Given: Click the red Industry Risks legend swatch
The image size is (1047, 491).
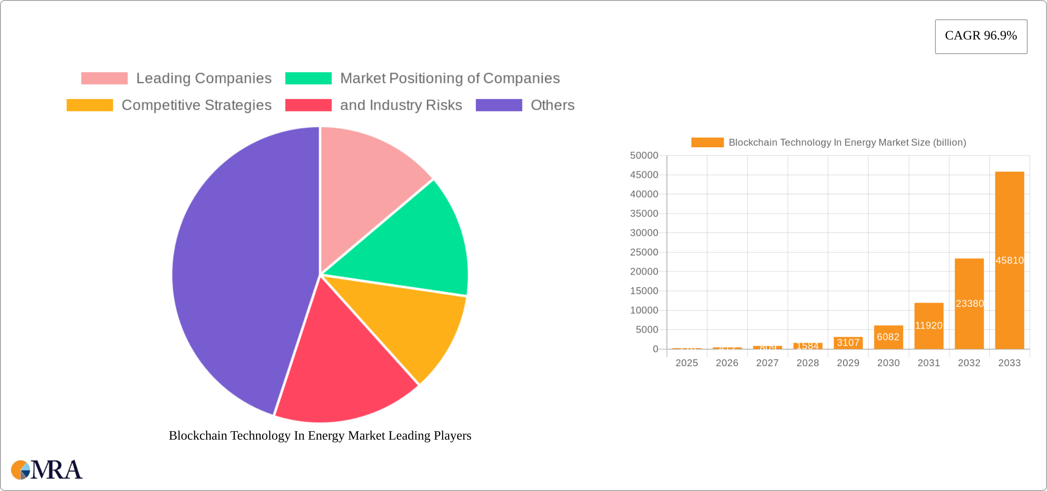Looking at the screenshot, I should (x=308, y=105).
